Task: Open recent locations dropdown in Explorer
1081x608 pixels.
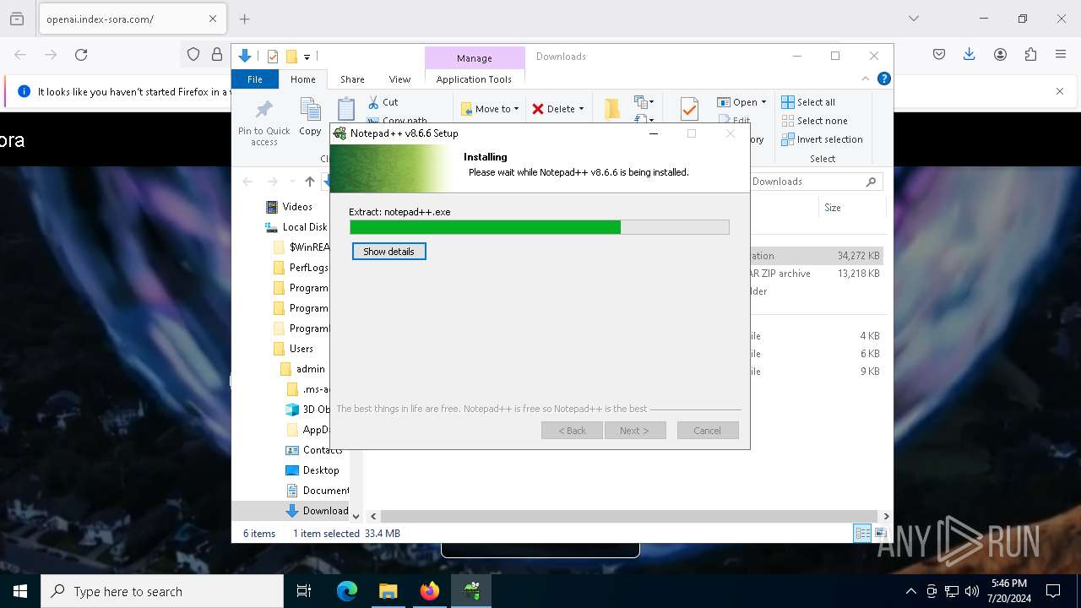Action: point(292,182)
